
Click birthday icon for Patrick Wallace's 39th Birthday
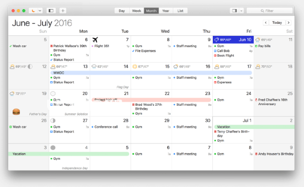(51, 46)
